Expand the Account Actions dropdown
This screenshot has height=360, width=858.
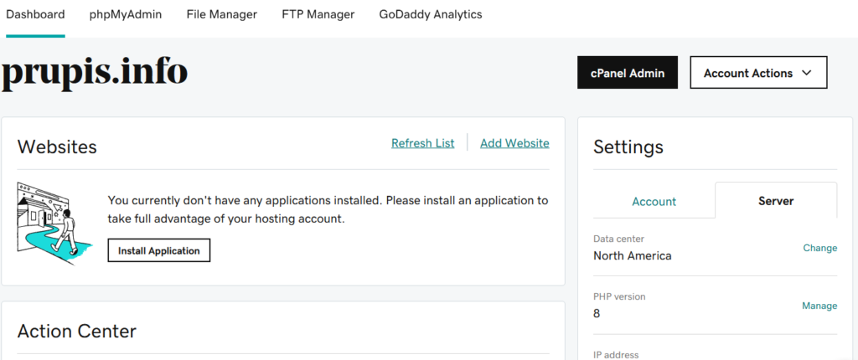coord(758,72)
